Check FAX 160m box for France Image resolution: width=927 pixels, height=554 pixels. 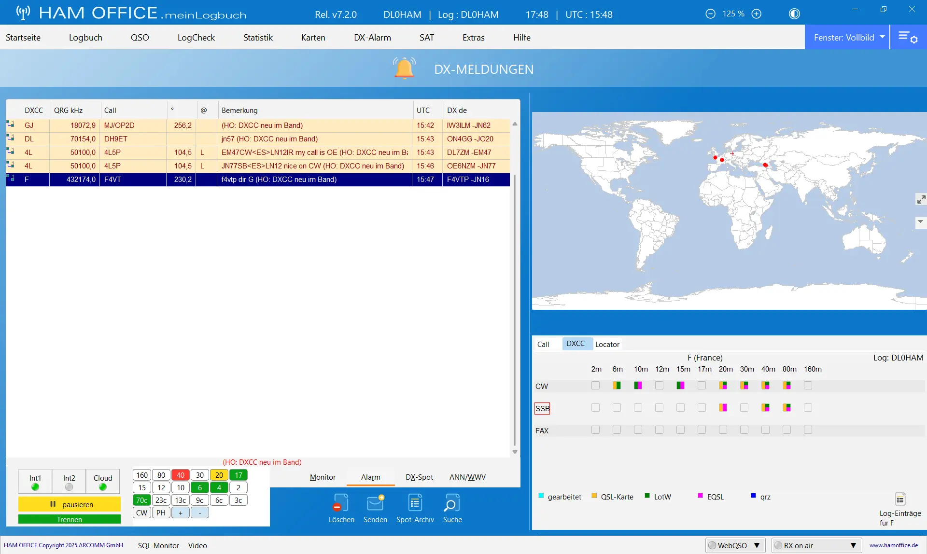pos(808,429)
